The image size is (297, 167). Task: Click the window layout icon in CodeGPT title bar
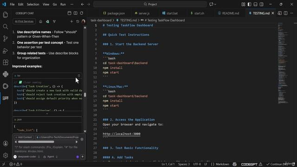(69, 13)
